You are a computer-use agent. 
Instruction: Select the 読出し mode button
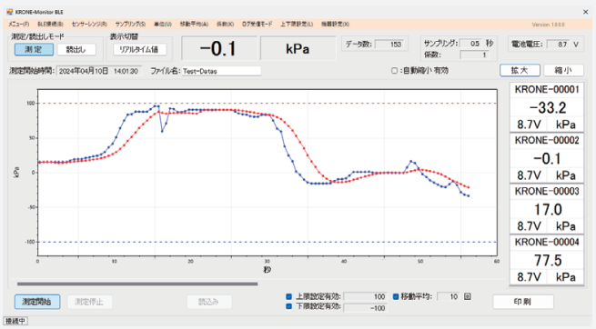coord(76,49)
